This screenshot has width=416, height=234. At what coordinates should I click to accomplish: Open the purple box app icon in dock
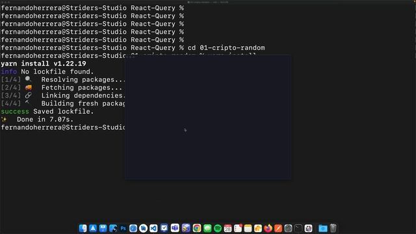tap(186, 228)
